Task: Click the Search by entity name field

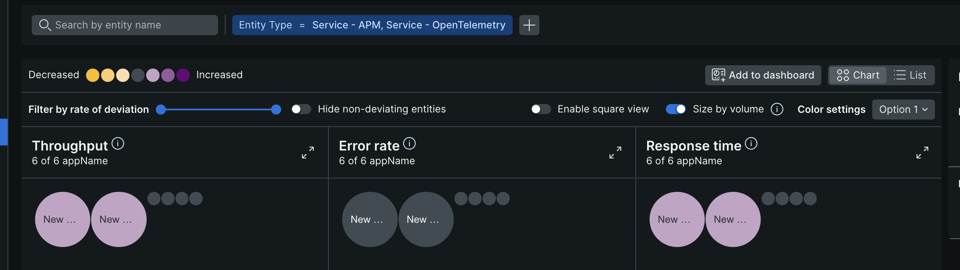Action: 125,25
